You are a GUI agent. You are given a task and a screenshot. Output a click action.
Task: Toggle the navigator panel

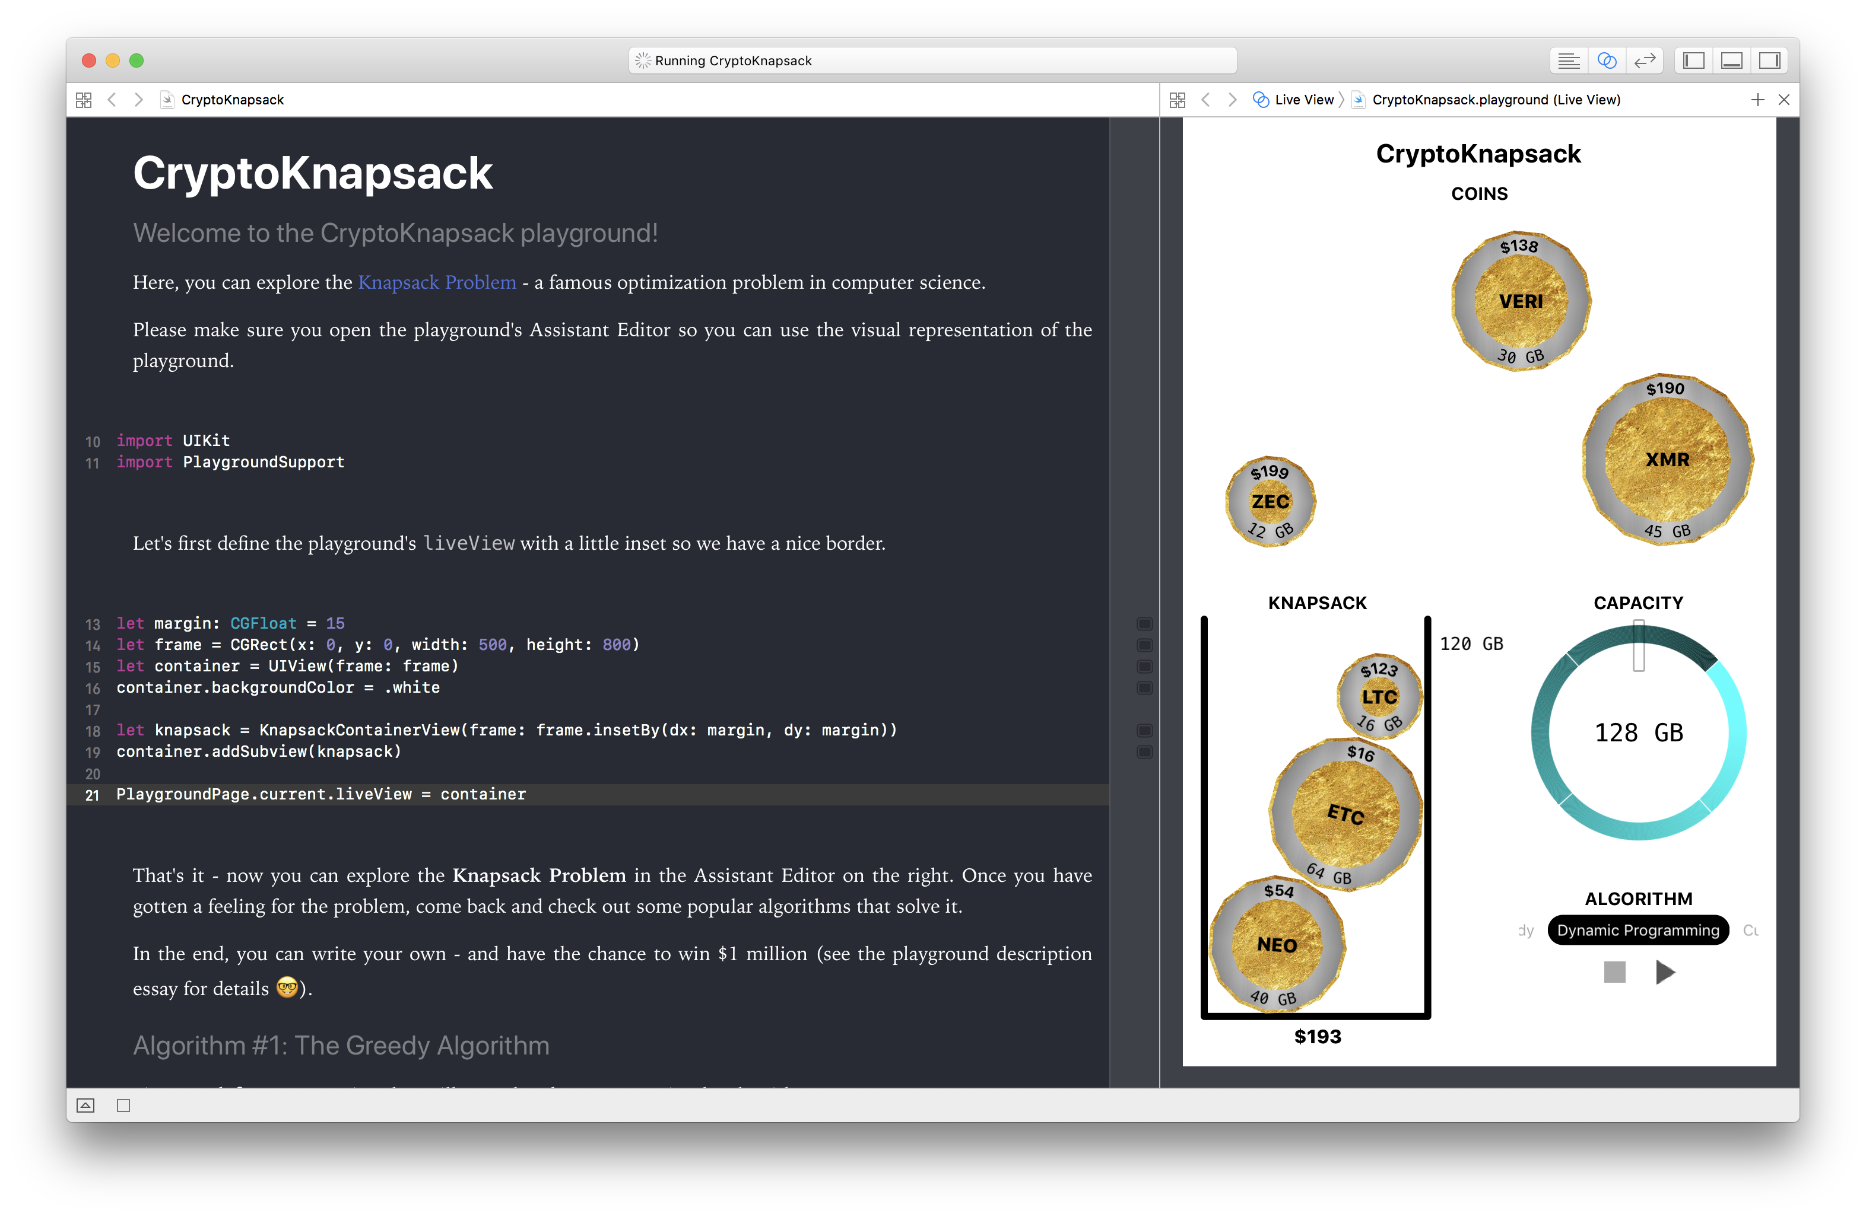click(1693, 60)
